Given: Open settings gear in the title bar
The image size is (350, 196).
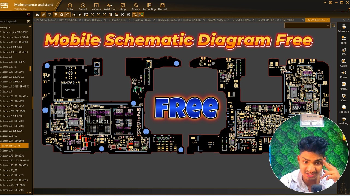Looking at the screenshot, I should pos(331,2).
